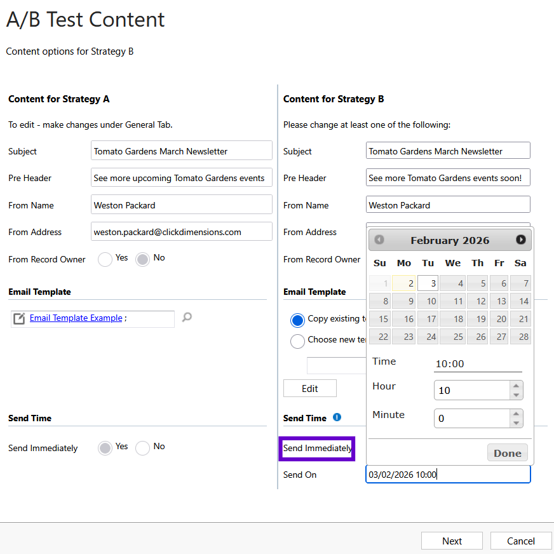The image size is (554, 554).
Task: Select February 18 in the calendar
Action: pyautogui.click(x=452, y=319)
